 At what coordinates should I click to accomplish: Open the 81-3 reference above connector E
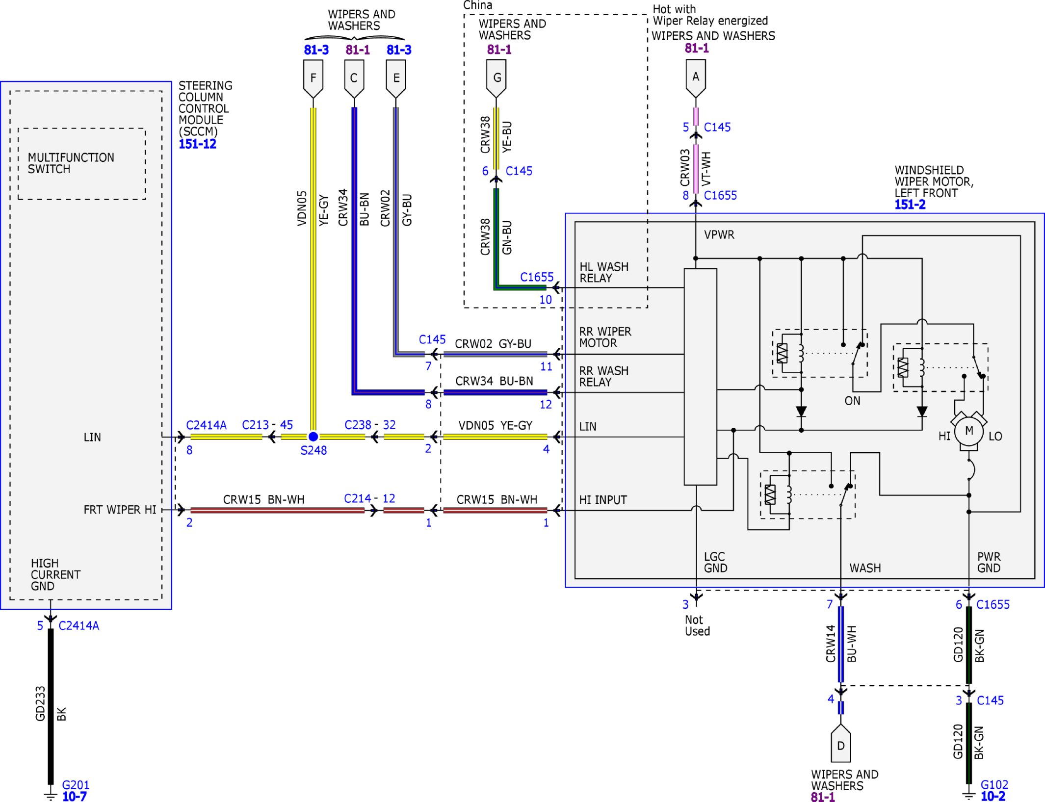pos(399,50)
